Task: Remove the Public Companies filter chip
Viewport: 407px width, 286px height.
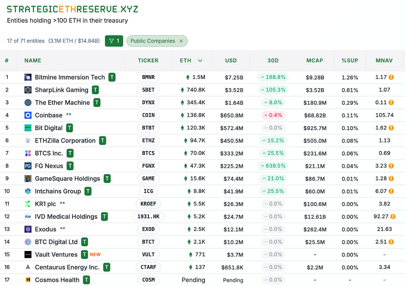Action: (181, 41)
